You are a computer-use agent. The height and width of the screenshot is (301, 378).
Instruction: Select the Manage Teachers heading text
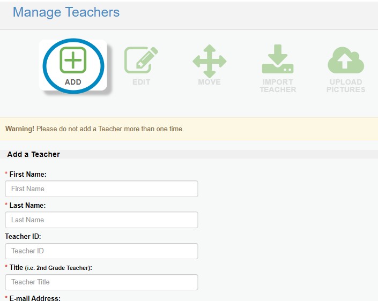pyautogui.click(x=66, y=12)
